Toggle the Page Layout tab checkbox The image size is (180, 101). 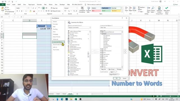click(x=102, y=54)
